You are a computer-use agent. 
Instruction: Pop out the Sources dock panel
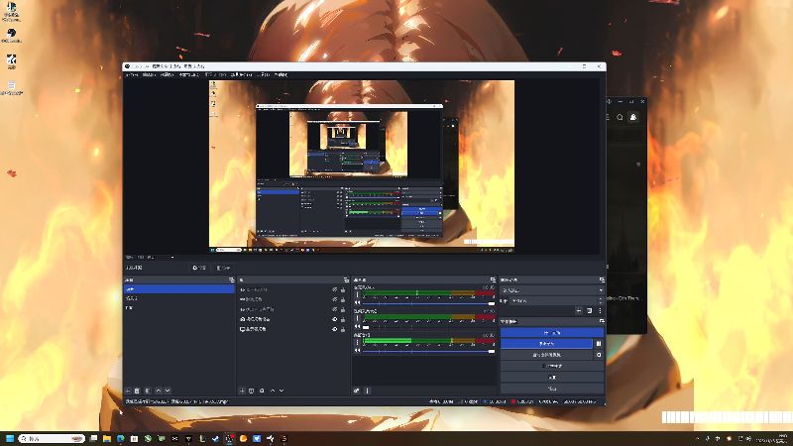click(x=346, y=279)
